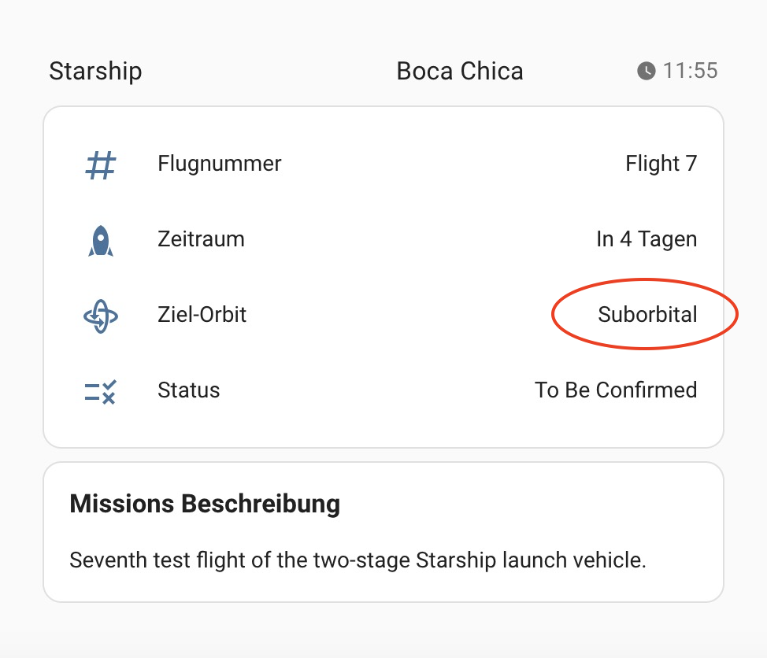Viewport: 767px width, 658px height.
Task: Select the Ziel-Orbit row label
Action: 202,315
